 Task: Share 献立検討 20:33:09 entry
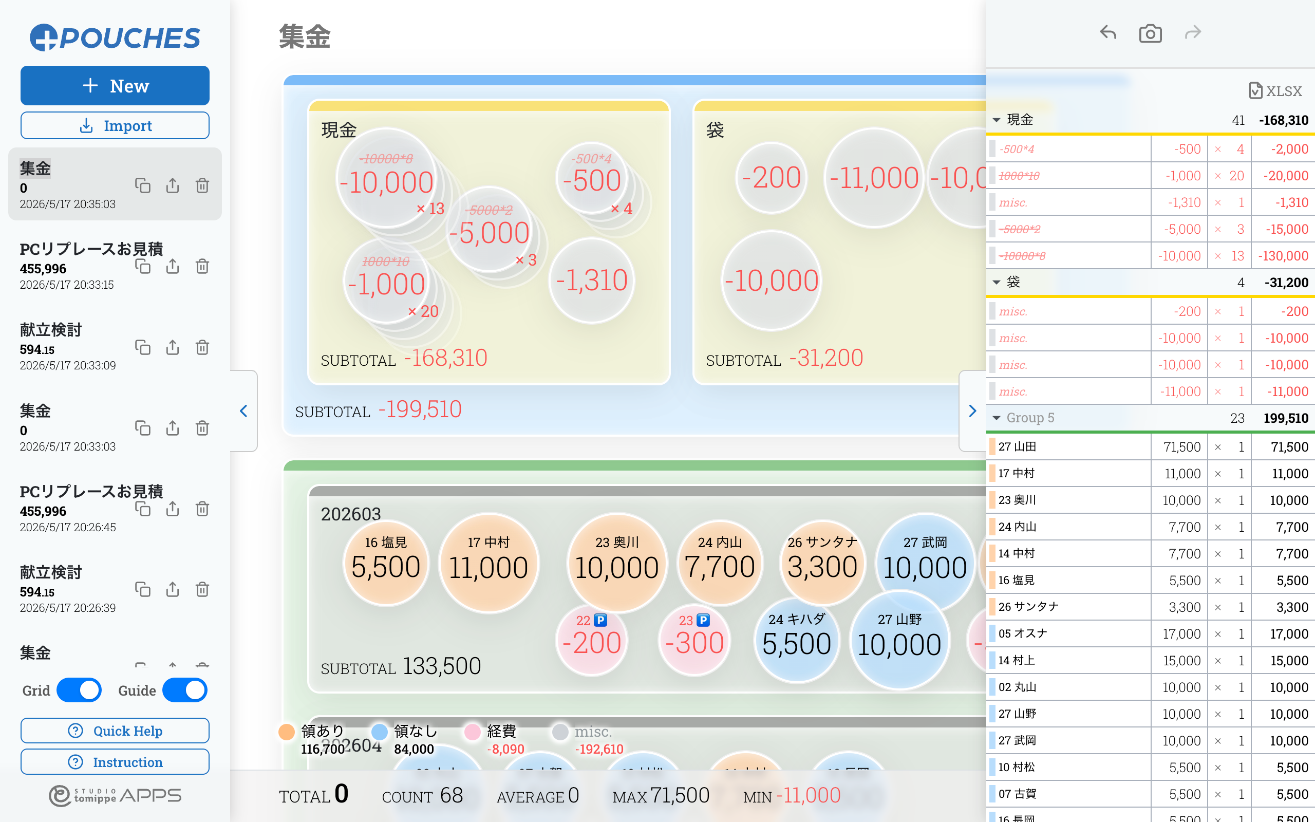172,347
